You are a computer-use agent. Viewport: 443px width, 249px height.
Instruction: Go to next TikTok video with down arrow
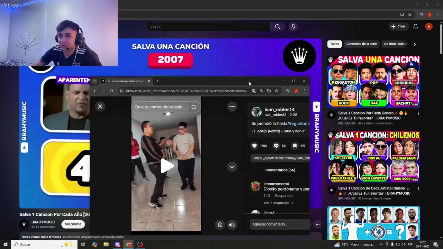click(232, 167)
